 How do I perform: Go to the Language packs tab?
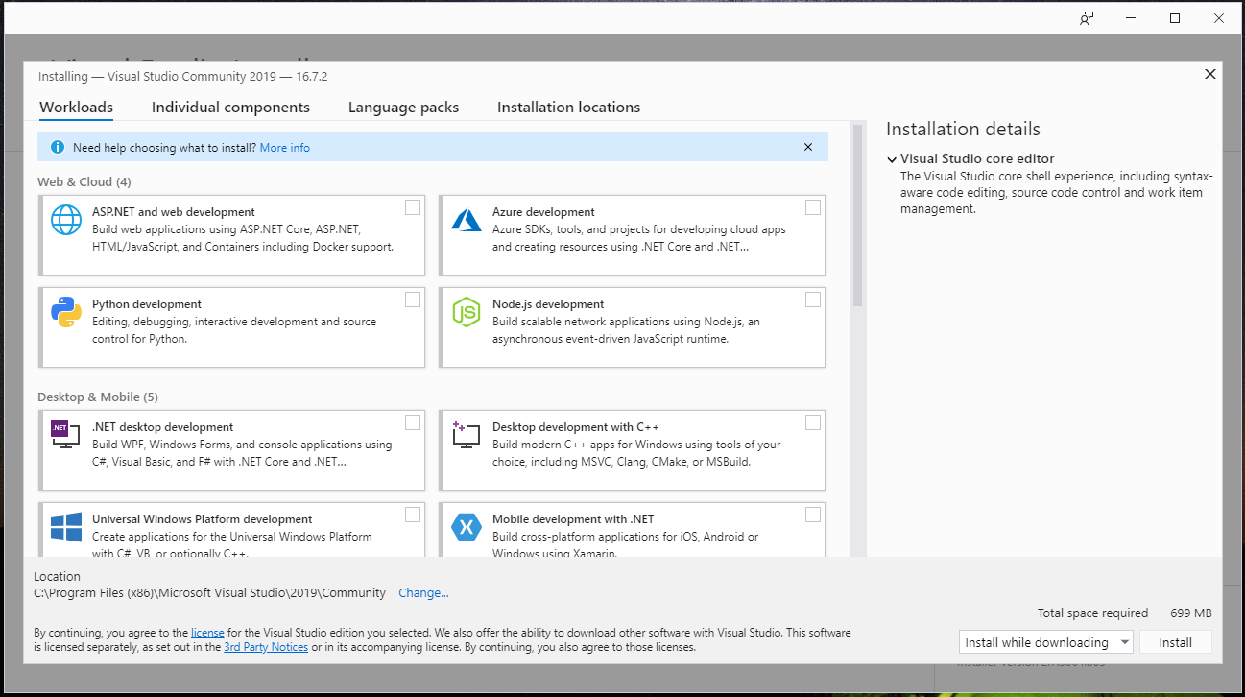tap(403, 108)
